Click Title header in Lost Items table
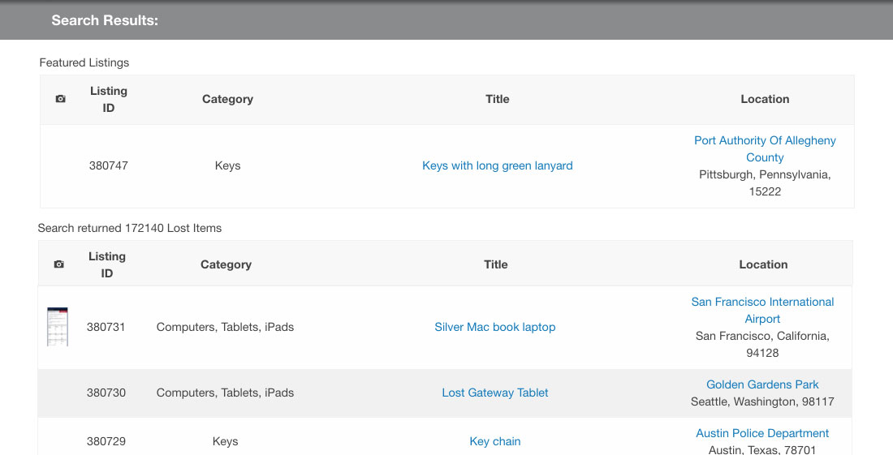Screen dimensions: 893x455 (x=495, y=264)
